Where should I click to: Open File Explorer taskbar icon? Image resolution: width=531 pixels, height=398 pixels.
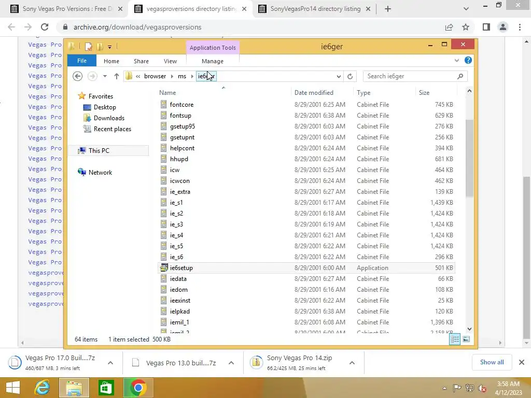pos(74,388)
